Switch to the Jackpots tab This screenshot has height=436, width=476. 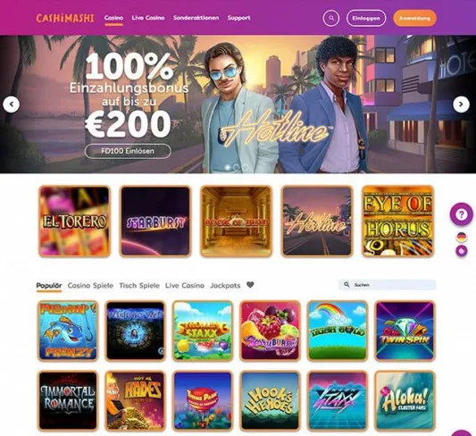point(225,285)
